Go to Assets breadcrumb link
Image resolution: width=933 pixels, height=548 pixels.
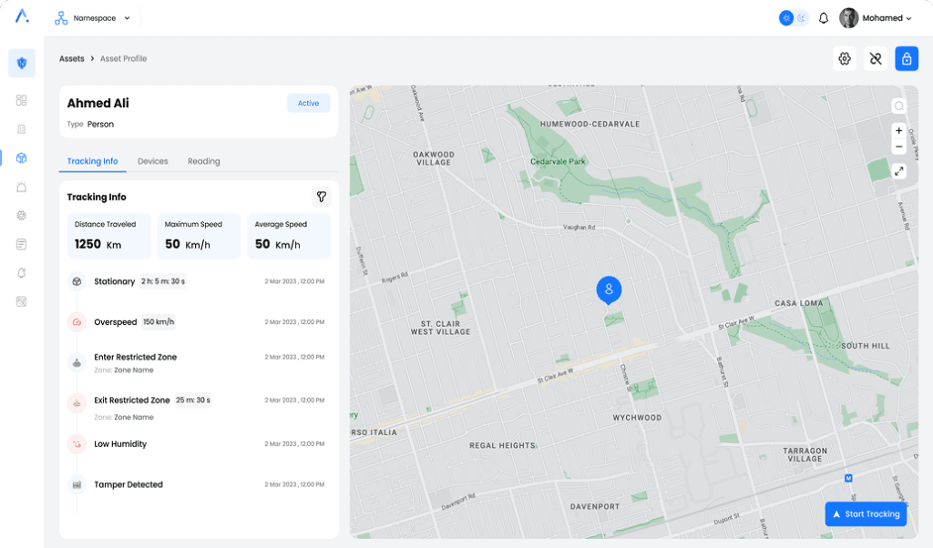(72, 59)
